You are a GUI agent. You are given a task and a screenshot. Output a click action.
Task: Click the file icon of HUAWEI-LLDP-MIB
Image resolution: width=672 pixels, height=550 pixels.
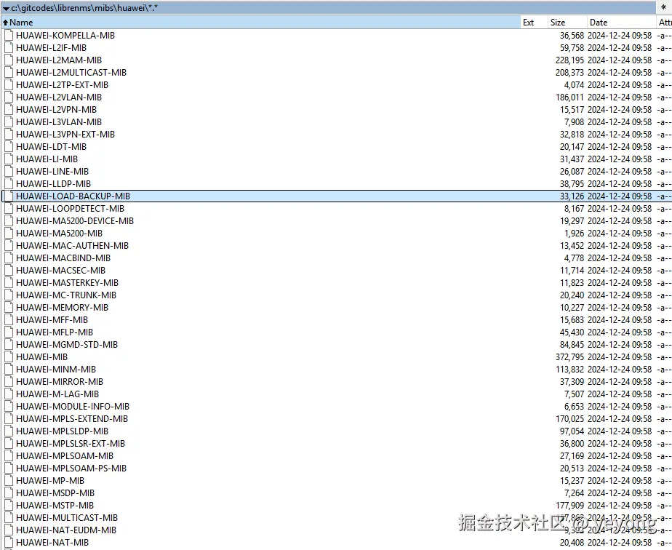[x=9, y=183]
